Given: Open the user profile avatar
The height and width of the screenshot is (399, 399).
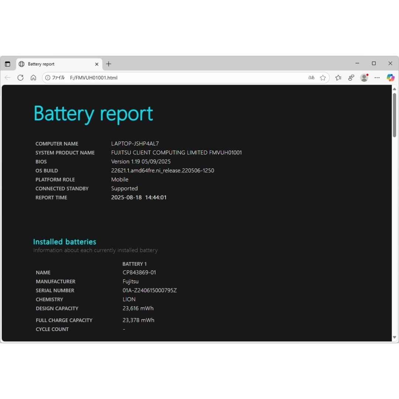Looking at the screenshot, I should [364, 78].
